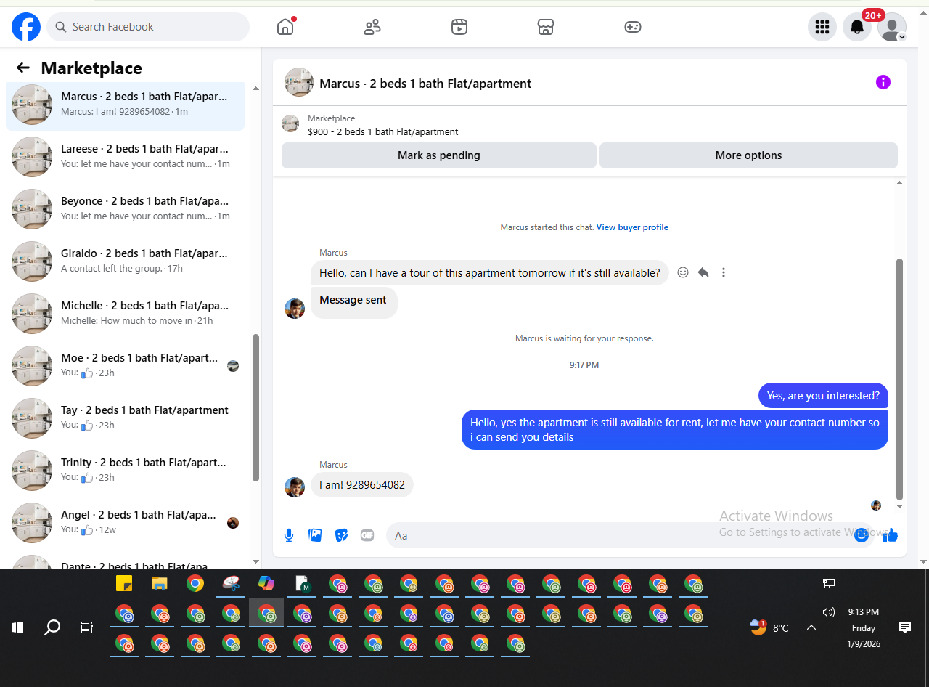Open View buyer profile link
Screen dimensions: 929x687
(632, 227)
